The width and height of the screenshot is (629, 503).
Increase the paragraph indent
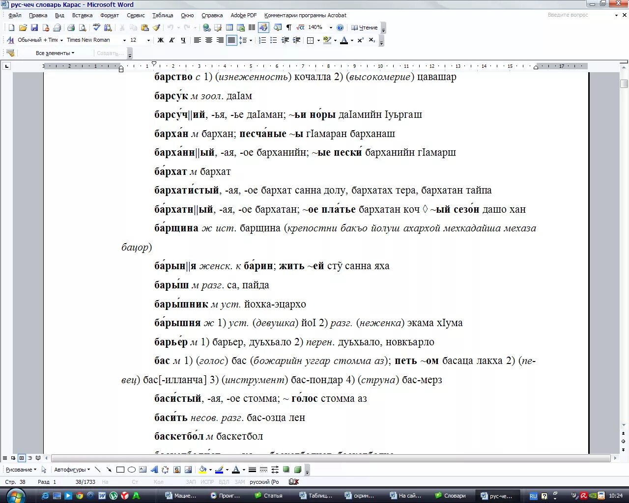click(296, 40)
